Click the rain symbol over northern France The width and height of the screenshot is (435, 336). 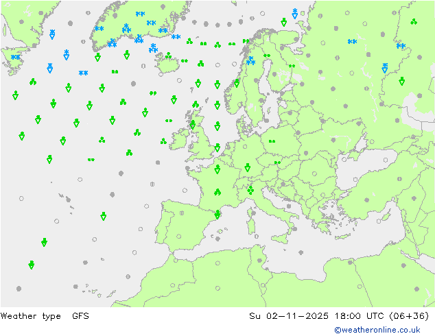(217, 169)
